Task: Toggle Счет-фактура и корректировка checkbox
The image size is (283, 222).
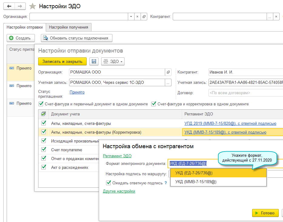Action: (154, 104)
